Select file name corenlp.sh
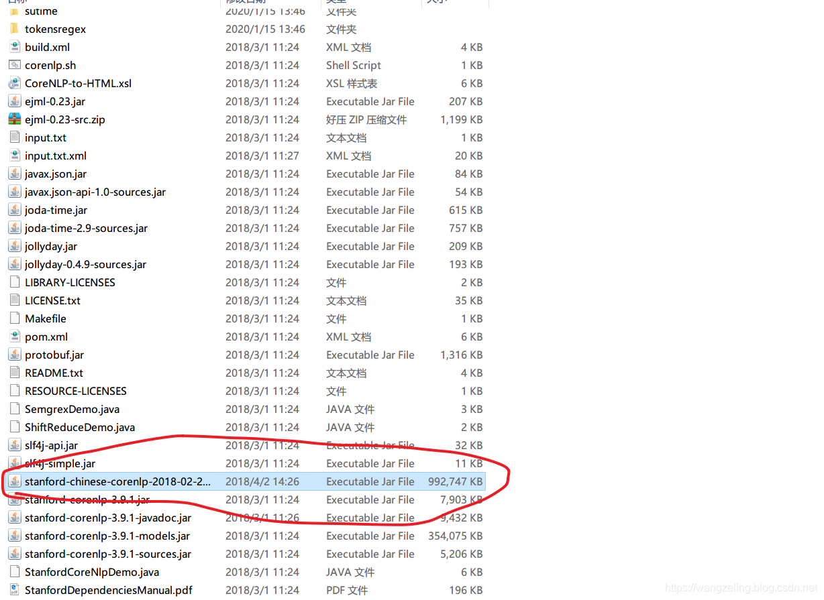The image size is (824, 600). 50,66
